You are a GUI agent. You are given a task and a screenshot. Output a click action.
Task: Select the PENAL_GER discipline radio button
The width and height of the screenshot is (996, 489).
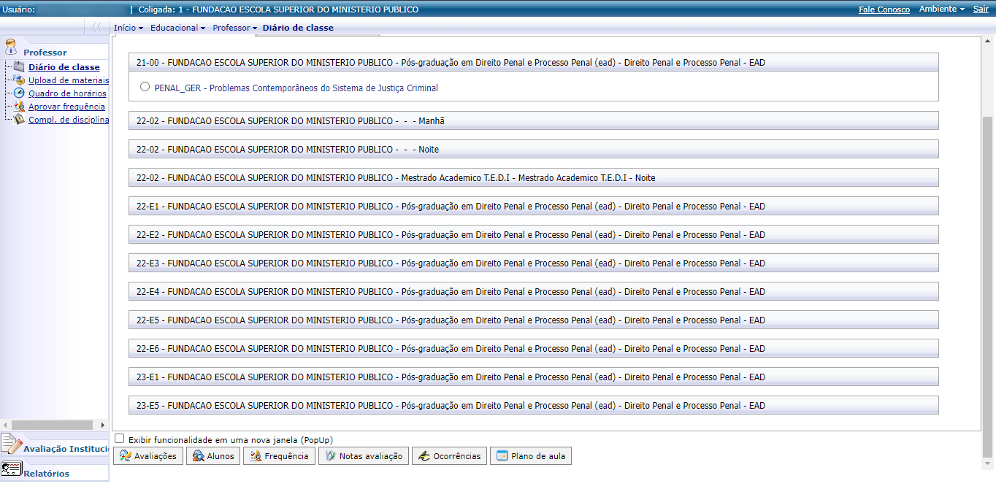click(145, 87)
